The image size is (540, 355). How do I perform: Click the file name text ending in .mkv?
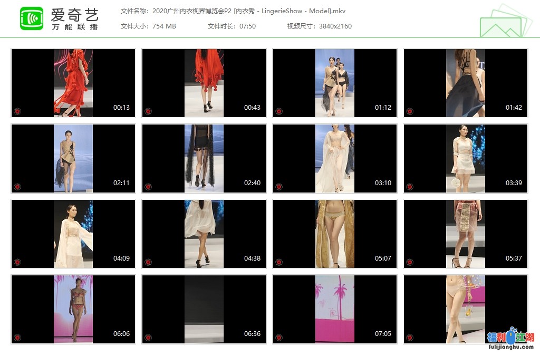coord(252,11)
